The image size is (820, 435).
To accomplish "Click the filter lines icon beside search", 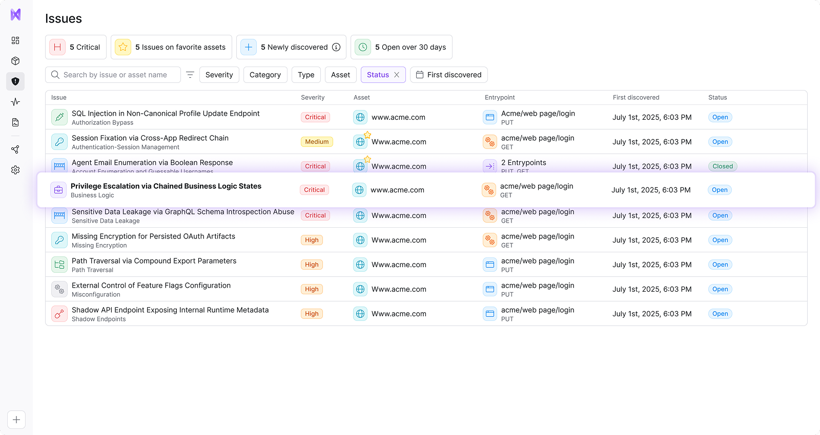I will pos(190,75).
